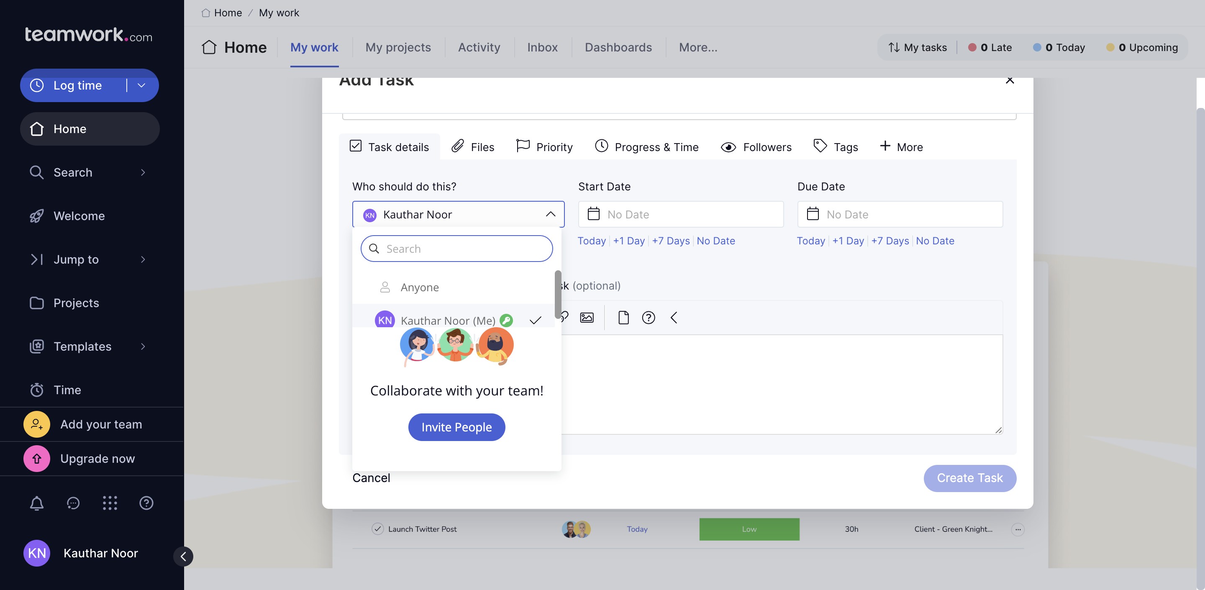Viewport: 1205px width, 590px height.
Task: Open the apps grid icon
Action: point(110,503)
